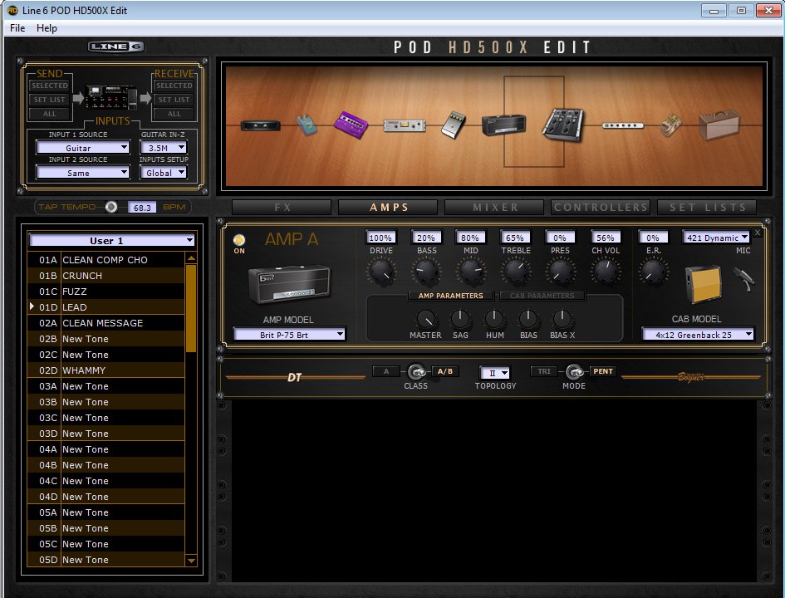
Task: Open the Topology dropdown
Action: 495,373
